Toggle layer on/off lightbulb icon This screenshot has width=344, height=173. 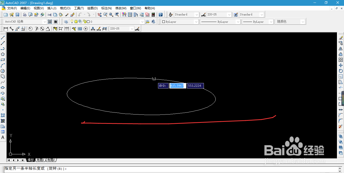pyautogui.click(x=72, y=22)
